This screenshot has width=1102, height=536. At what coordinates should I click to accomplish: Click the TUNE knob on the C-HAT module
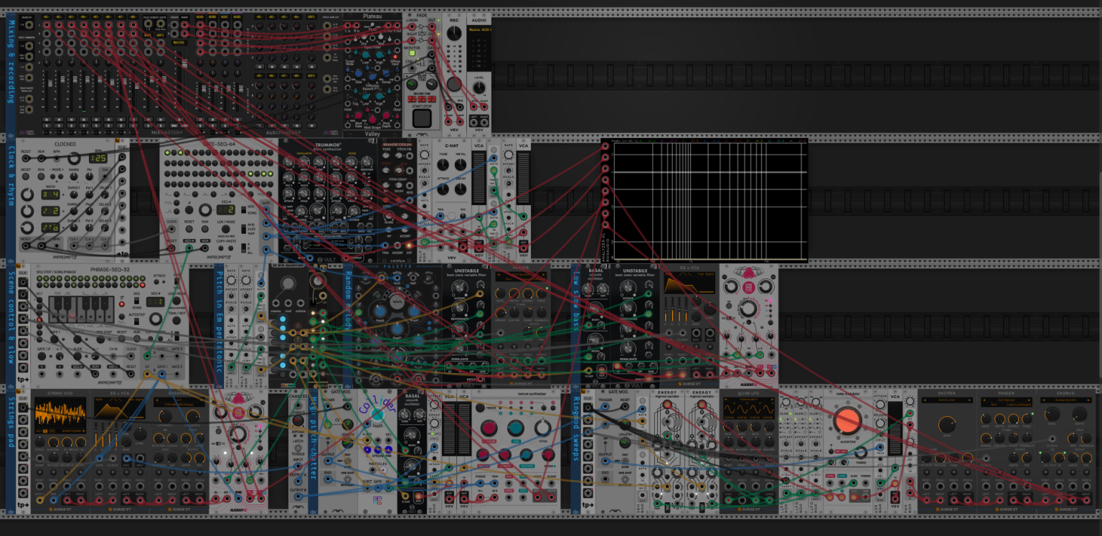click(443, 164)
